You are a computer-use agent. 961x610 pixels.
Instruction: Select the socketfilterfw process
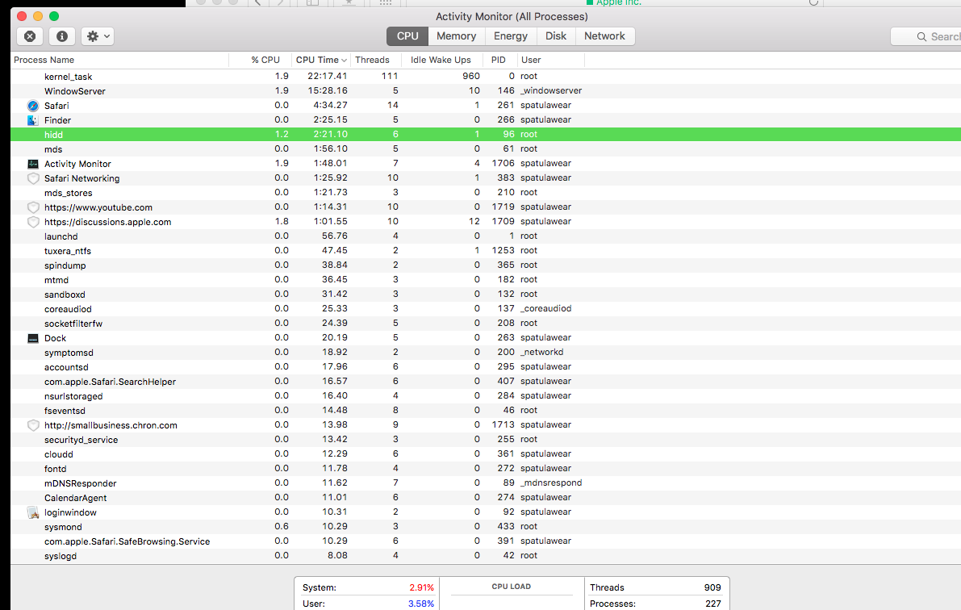click(486, 323)
